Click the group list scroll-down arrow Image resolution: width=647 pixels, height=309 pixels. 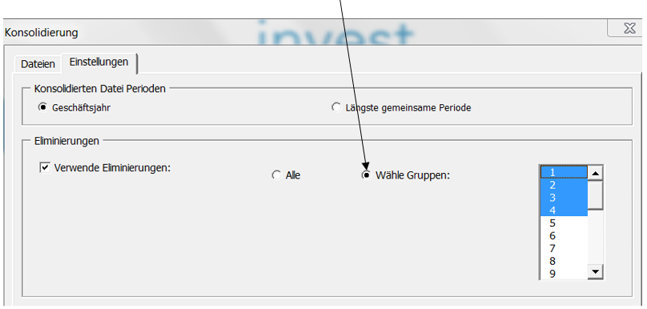click(595, 271)
